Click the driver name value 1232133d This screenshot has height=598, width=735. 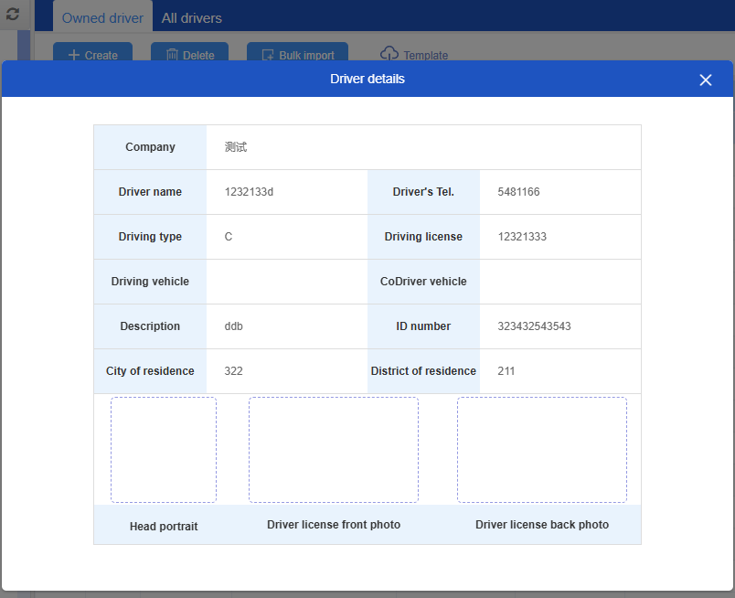(x=249, y=192)
